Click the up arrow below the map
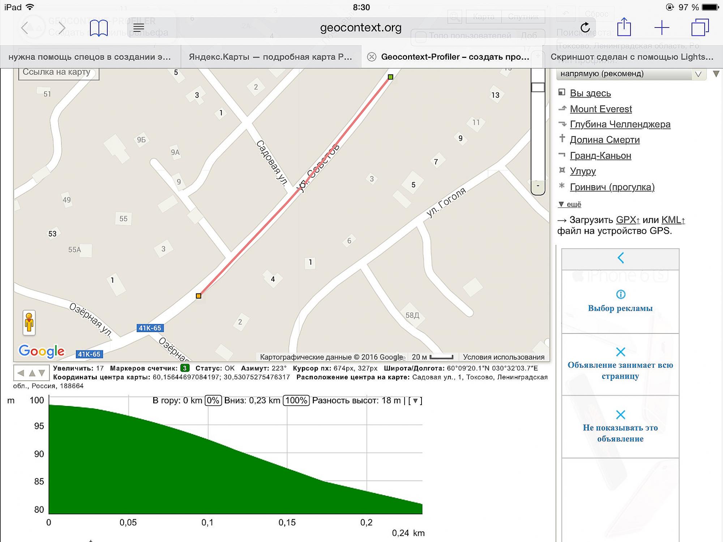The image size is (723, 542). [x=32, y=373]
